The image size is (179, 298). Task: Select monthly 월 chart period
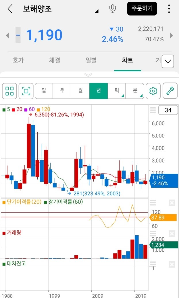[x=80, y=91]
